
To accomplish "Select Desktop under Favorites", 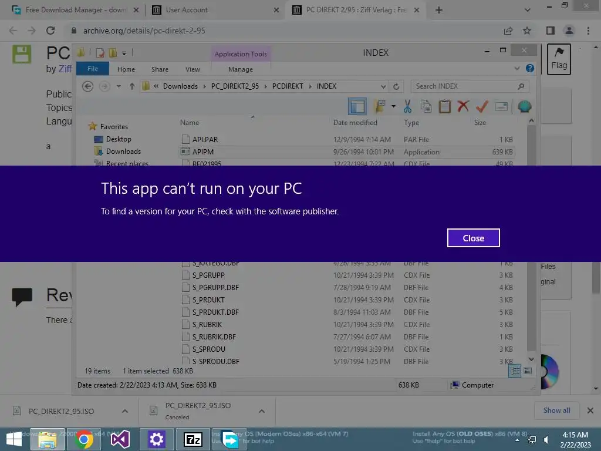I will tap(119, 139).
